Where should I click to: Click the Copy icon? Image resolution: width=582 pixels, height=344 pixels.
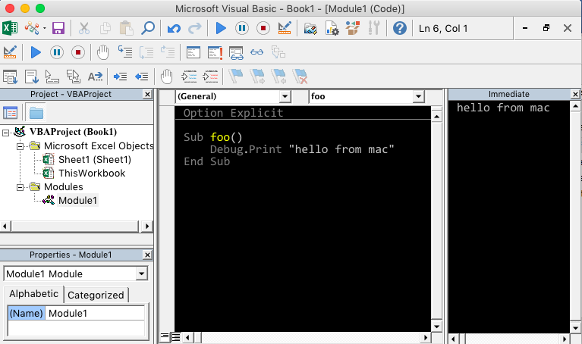point(105,28)
